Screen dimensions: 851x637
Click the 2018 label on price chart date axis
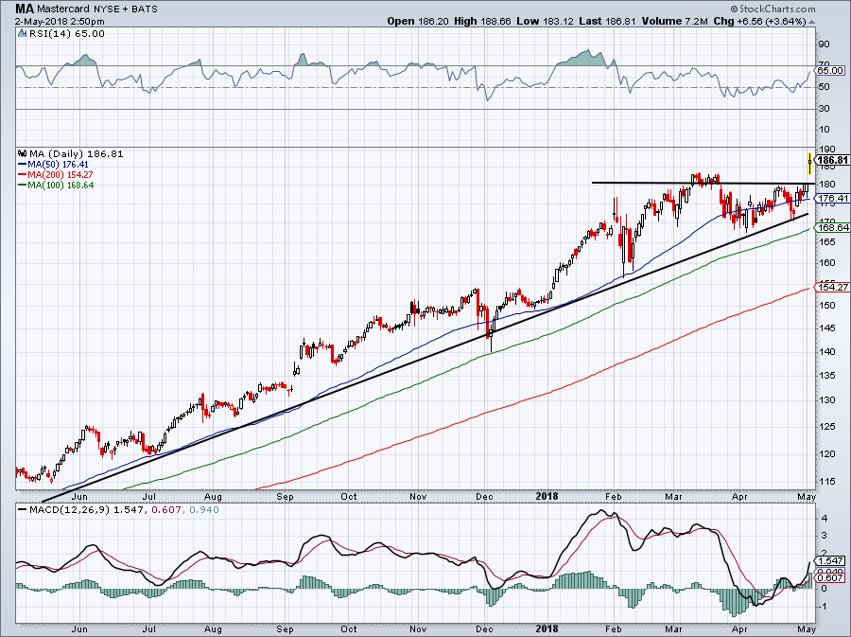point(547,496)
